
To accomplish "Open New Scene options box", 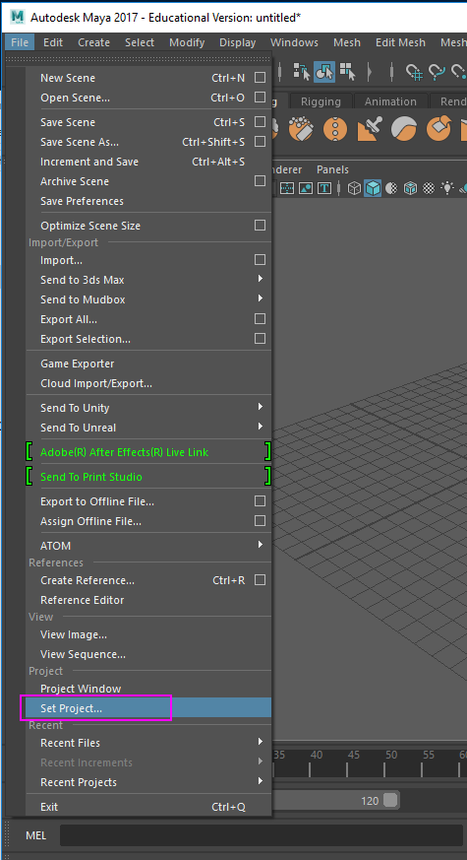I will [261, 78].
